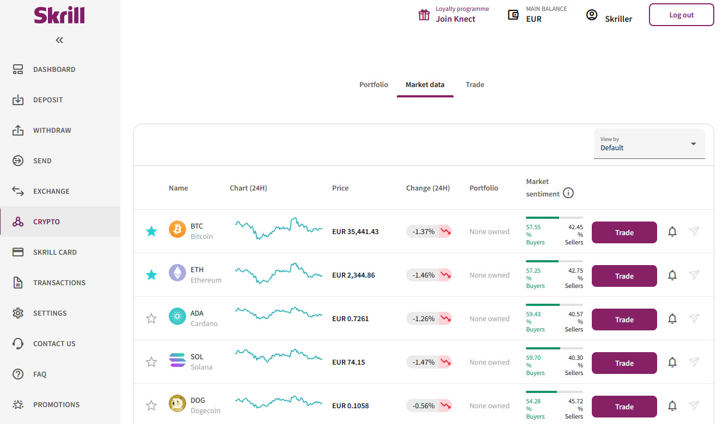Screen dimensions: 723x424
Task: Click the Trade button for Bitcoin
Action: tap(624, 232)
